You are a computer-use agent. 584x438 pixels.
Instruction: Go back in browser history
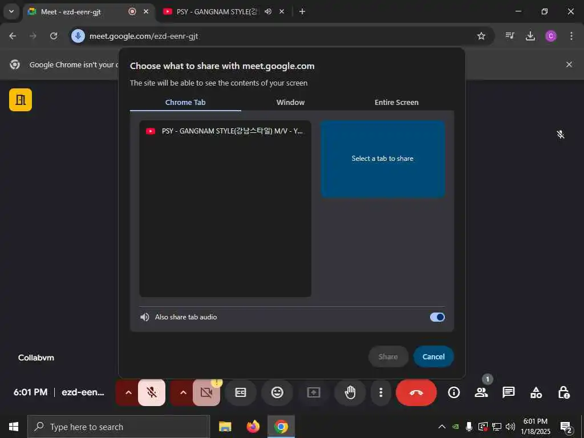[x=13, y=36]
